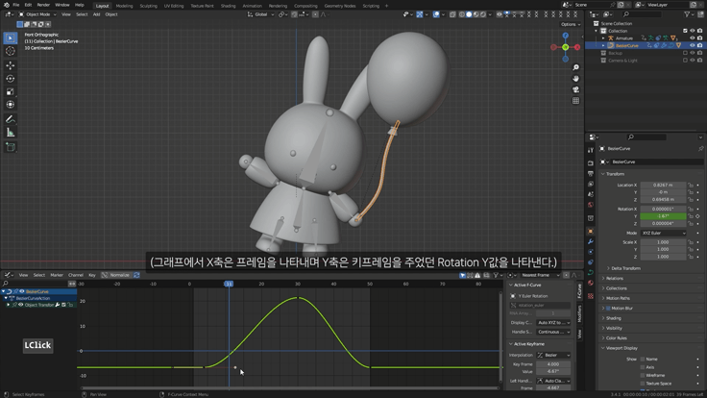Open the File menu
707x398 pixels.
coord(15,5)
